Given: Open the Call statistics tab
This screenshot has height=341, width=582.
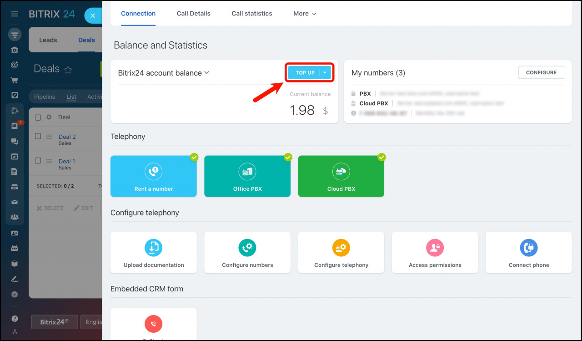Looking at the screenshot, I should (252, 14).
